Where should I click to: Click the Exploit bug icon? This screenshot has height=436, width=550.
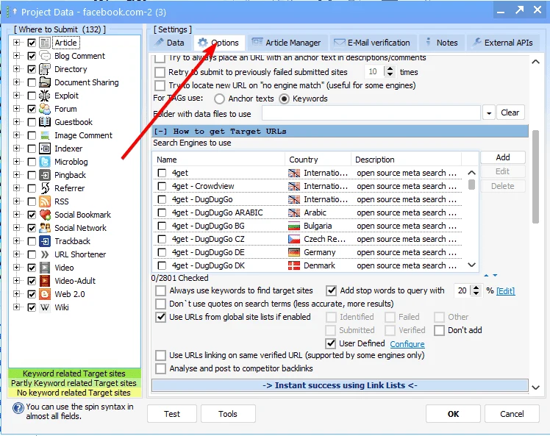tap(45, 96)
